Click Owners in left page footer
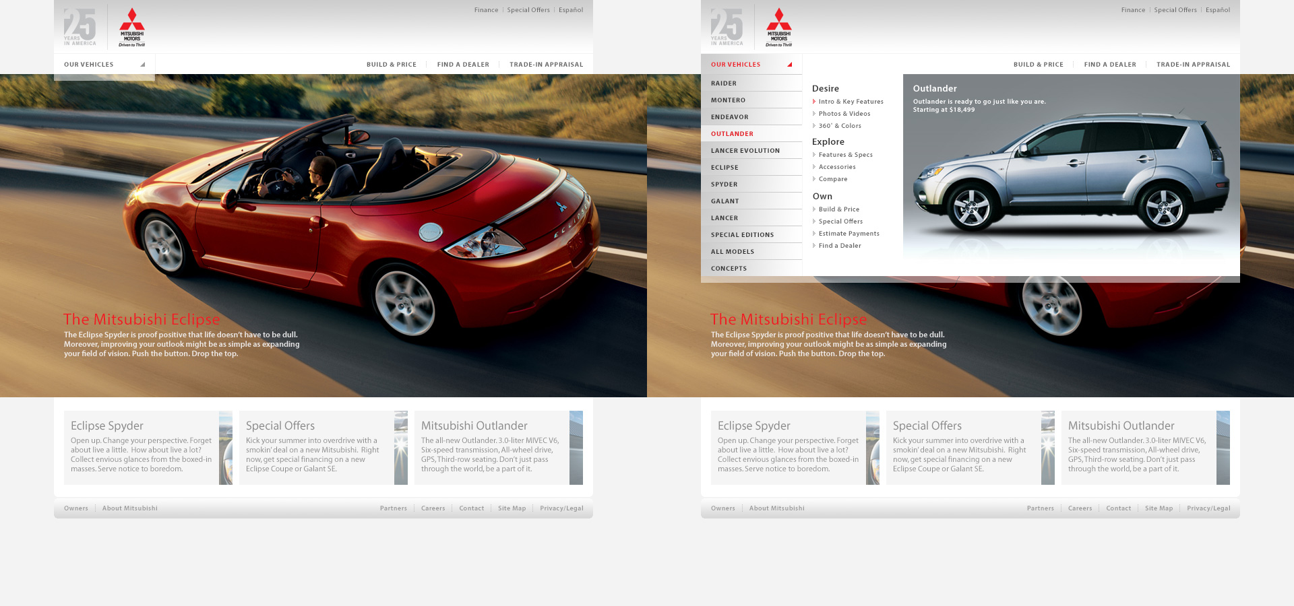This screenshot has height=606, width=1294. (76, 508)
